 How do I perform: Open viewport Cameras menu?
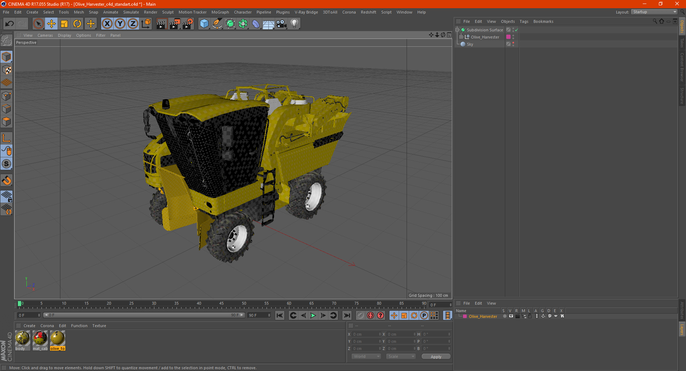(x=45, y=35)
